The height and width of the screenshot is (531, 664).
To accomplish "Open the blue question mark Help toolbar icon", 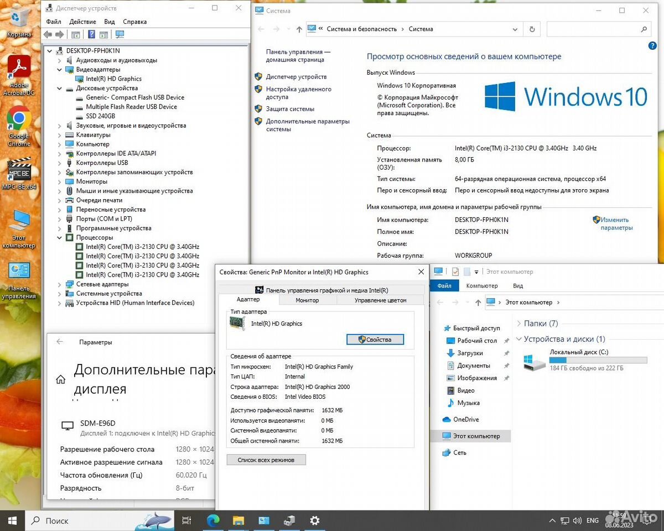I will click(x=91, y=34).
